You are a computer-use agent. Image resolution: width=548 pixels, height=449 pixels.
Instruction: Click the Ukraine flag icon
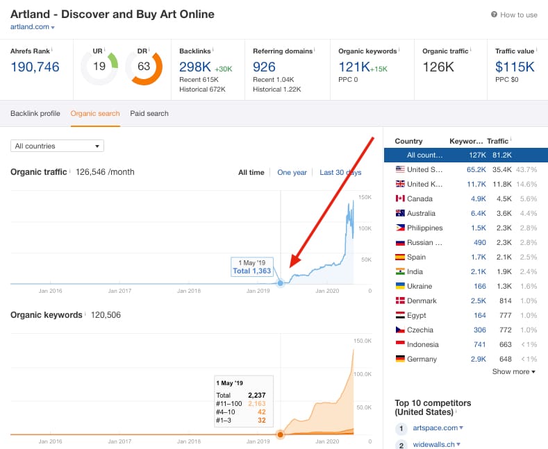tap(400, 286)
